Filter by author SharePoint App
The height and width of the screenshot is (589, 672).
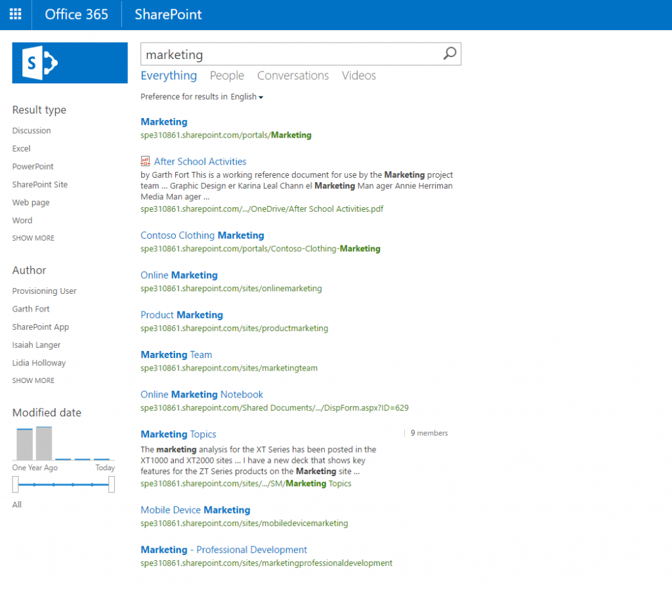40,327
